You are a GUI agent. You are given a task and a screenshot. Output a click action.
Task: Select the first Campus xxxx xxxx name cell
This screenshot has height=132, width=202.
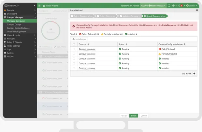point(87,49)
